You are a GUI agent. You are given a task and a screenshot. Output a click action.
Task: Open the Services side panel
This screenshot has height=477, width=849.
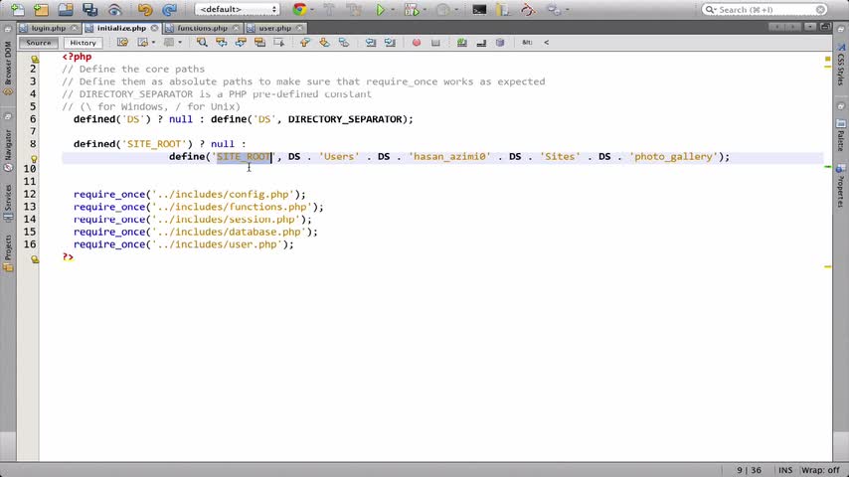coord(8,203)
